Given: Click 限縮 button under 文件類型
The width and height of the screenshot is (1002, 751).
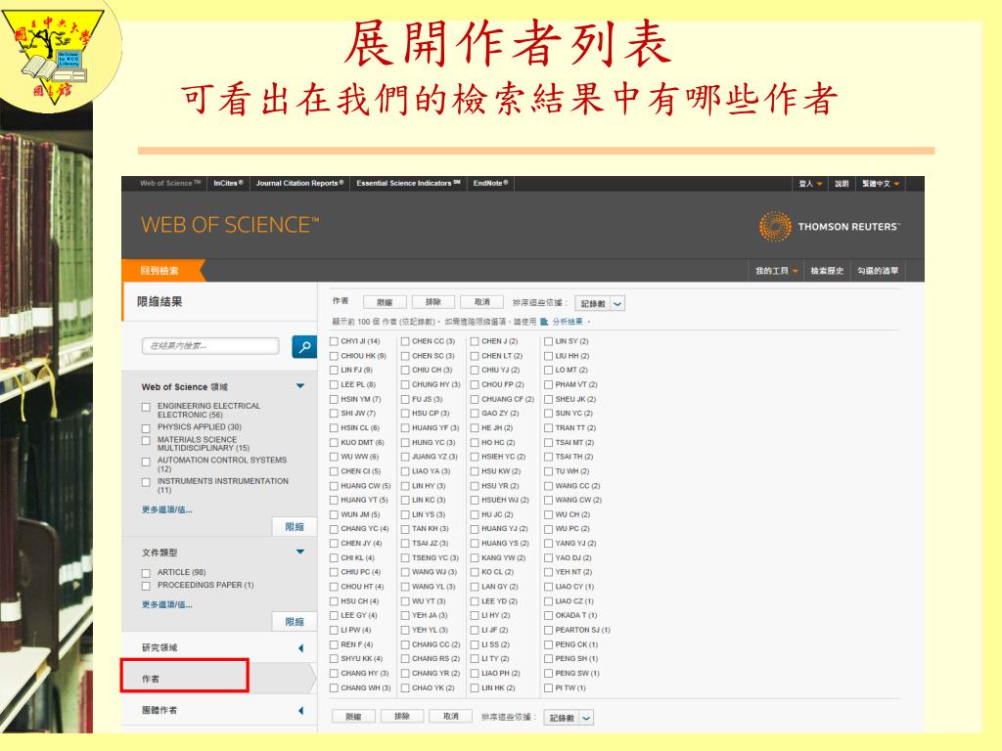Looking at the screenshot, I should 295,622.
